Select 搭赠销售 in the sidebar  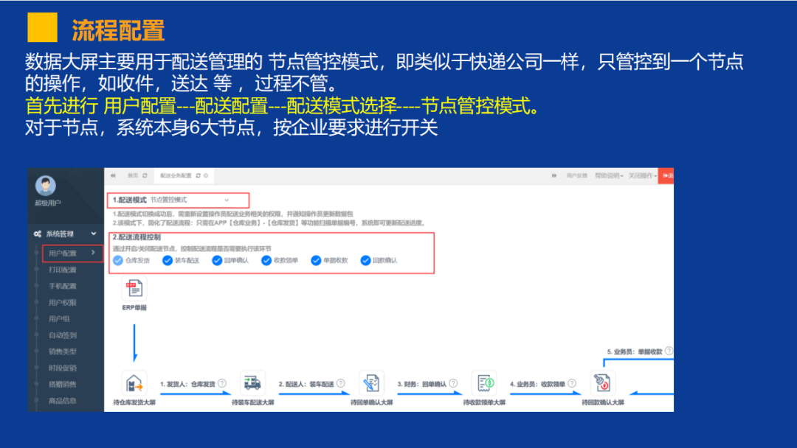coord(63,385)
